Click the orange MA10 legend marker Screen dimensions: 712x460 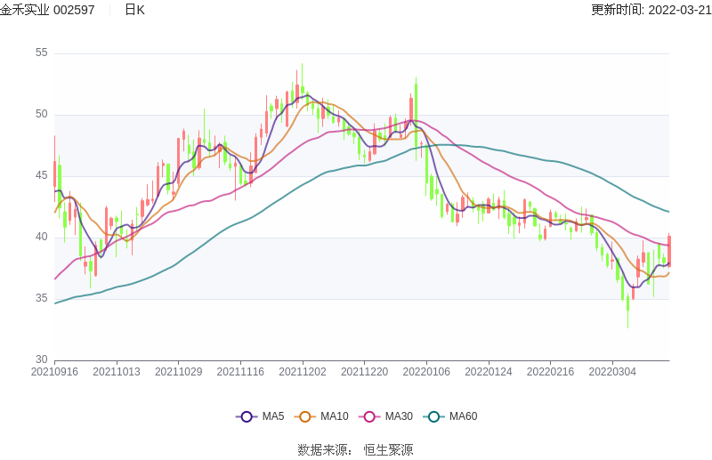click(x=305, y=416)
